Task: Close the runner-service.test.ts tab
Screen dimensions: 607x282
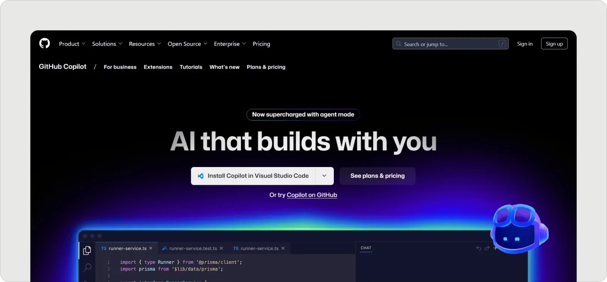Action: tap(221, 248)
